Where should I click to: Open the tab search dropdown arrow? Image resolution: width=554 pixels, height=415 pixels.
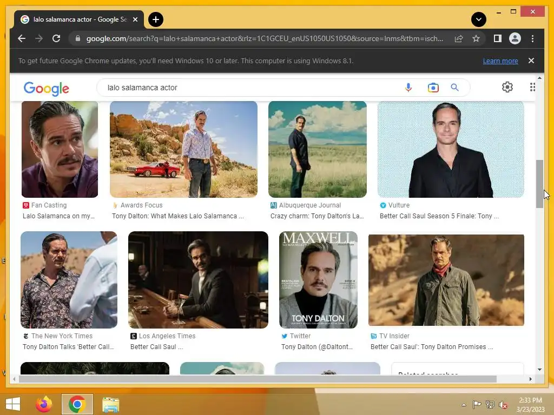tap(479, 19)
